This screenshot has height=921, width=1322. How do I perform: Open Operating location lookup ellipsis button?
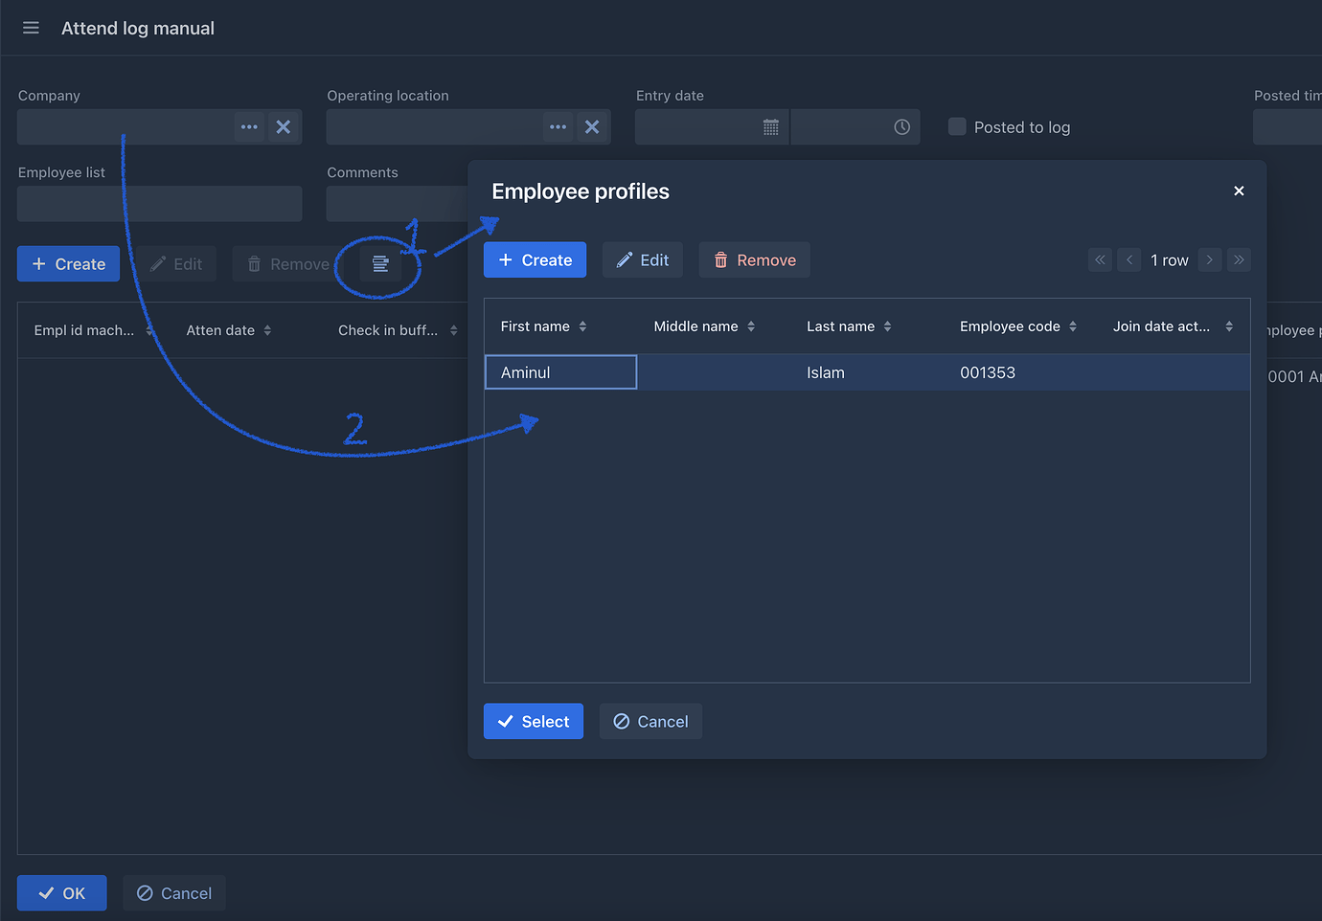[x=558, y=126]
